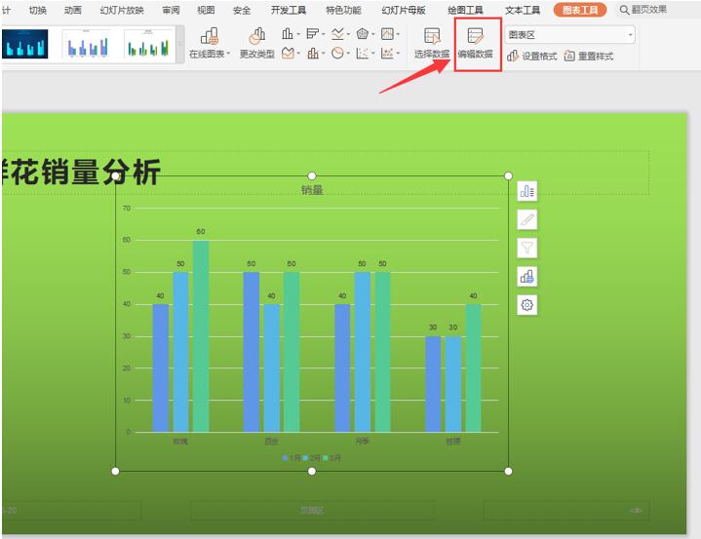This screenshot has height=539, width=701.
Task: Open the chart filter funnel button
Action: [527, 248]
